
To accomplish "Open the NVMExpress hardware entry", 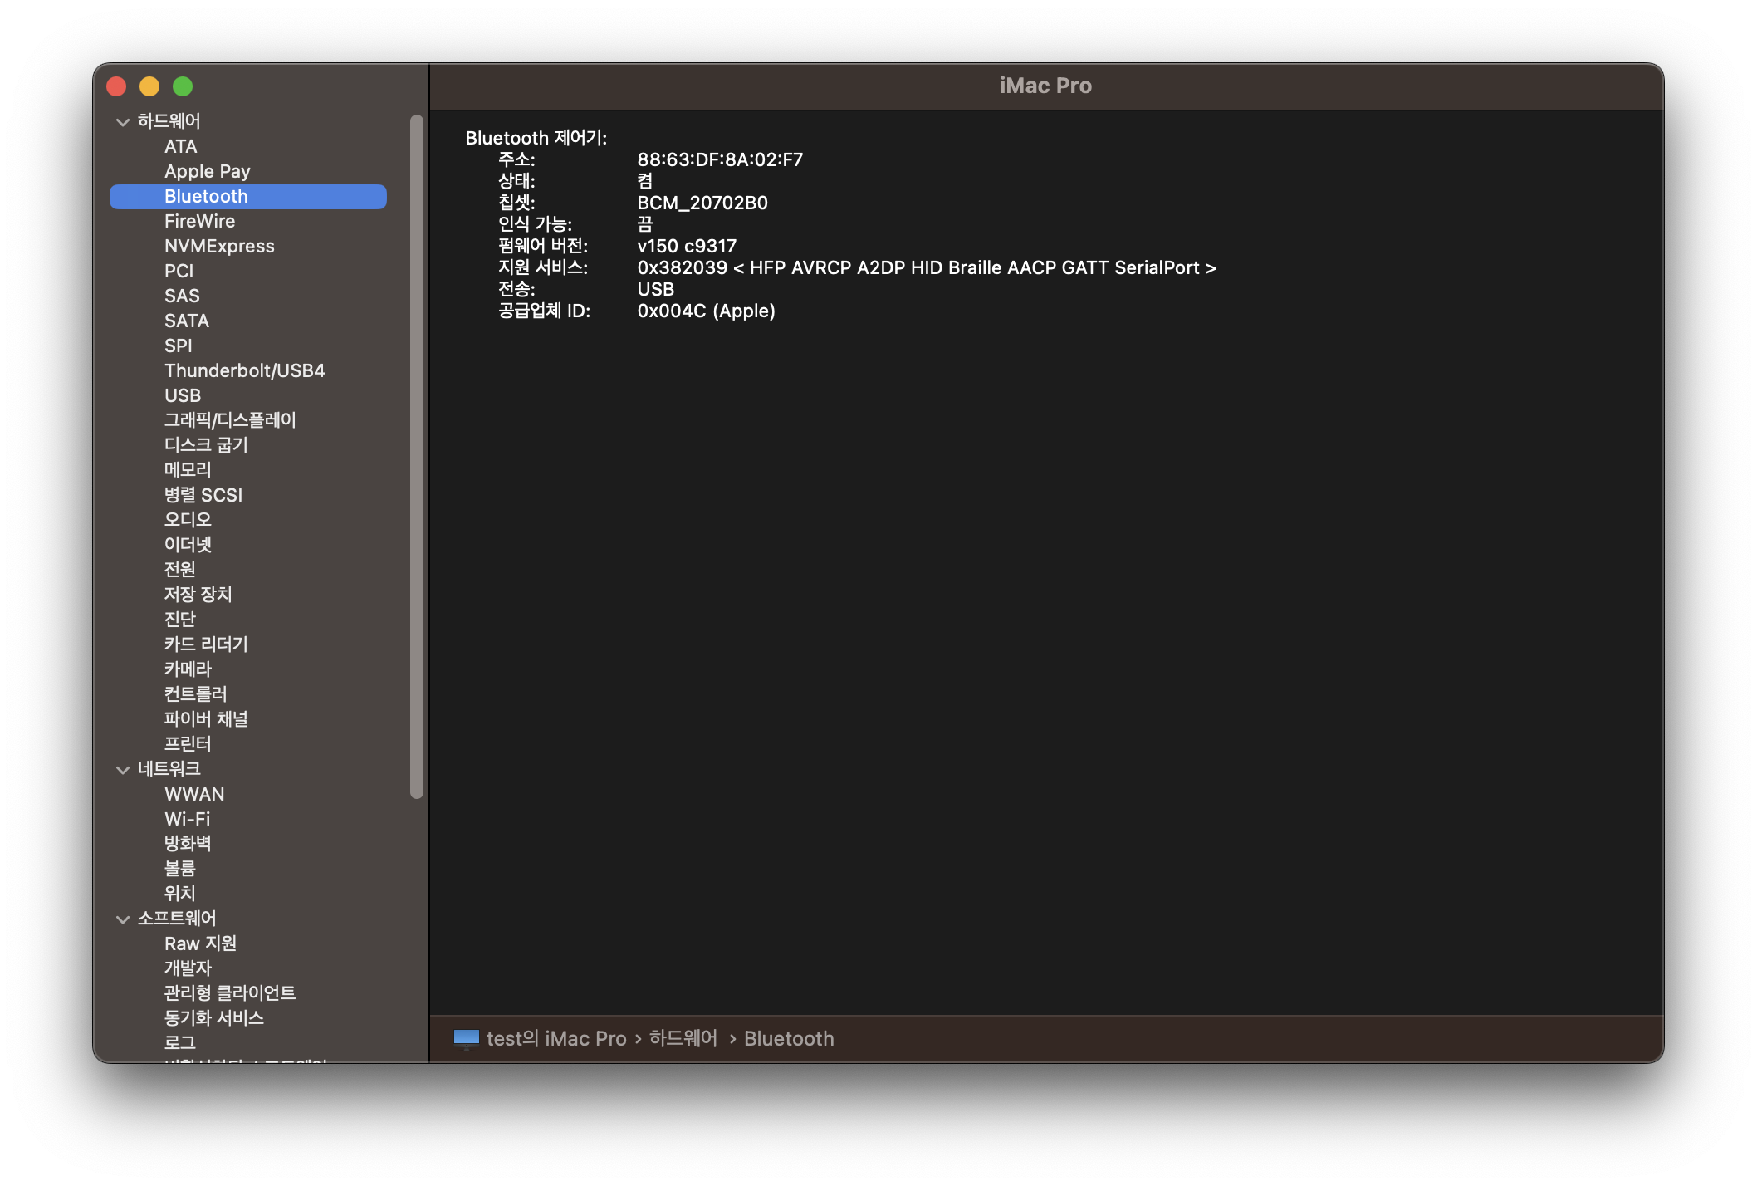I will point(219,246).
